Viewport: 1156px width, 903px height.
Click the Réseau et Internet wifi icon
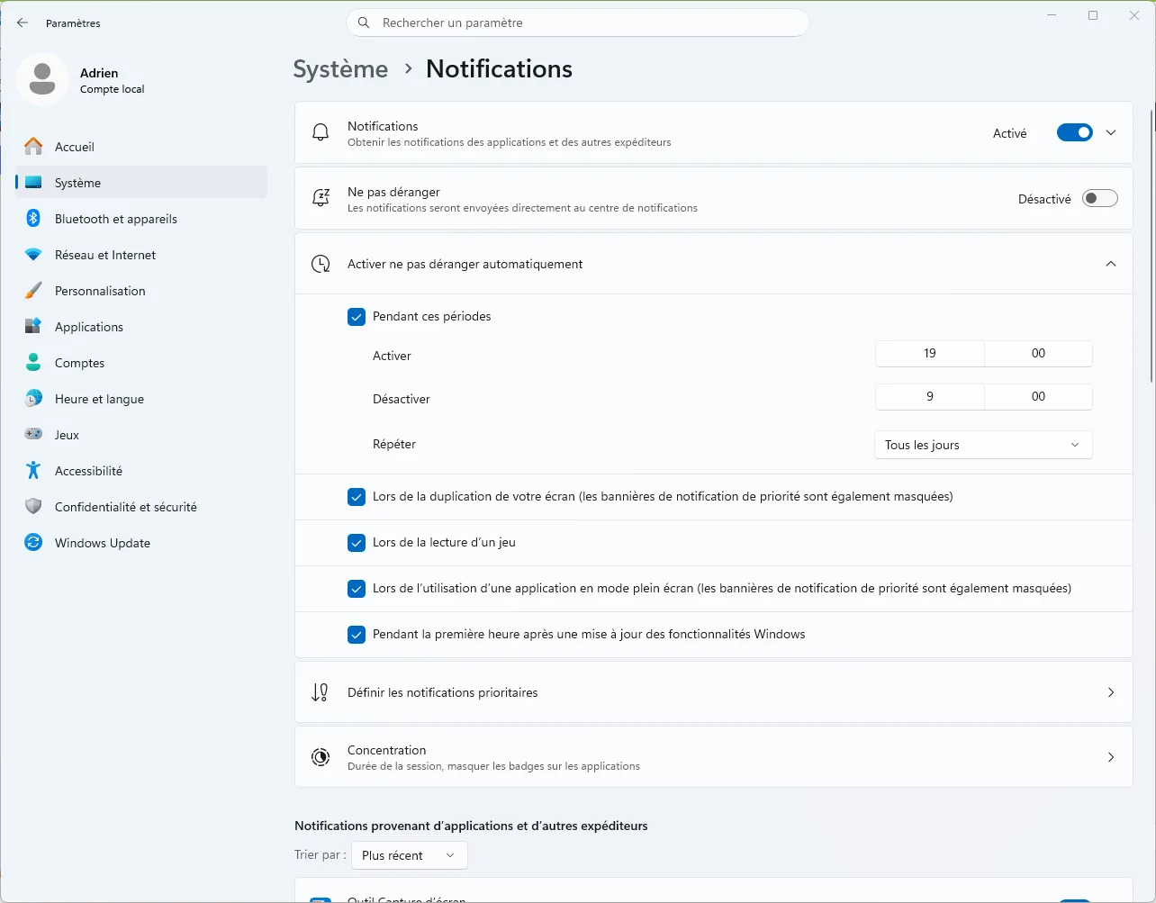(33, 255)
